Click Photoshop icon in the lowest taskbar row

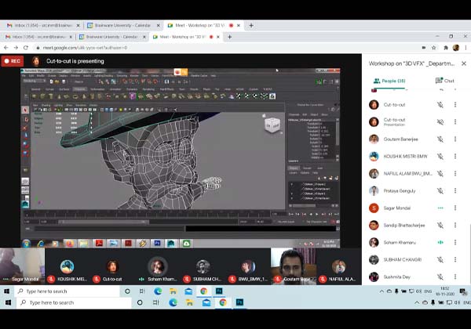click(x=239, y=302)
